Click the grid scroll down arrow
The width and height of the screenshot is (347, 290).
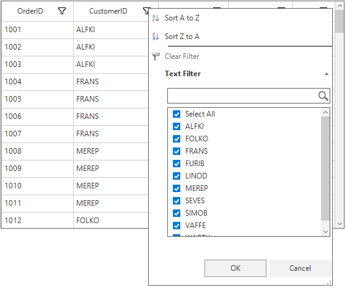340,224
